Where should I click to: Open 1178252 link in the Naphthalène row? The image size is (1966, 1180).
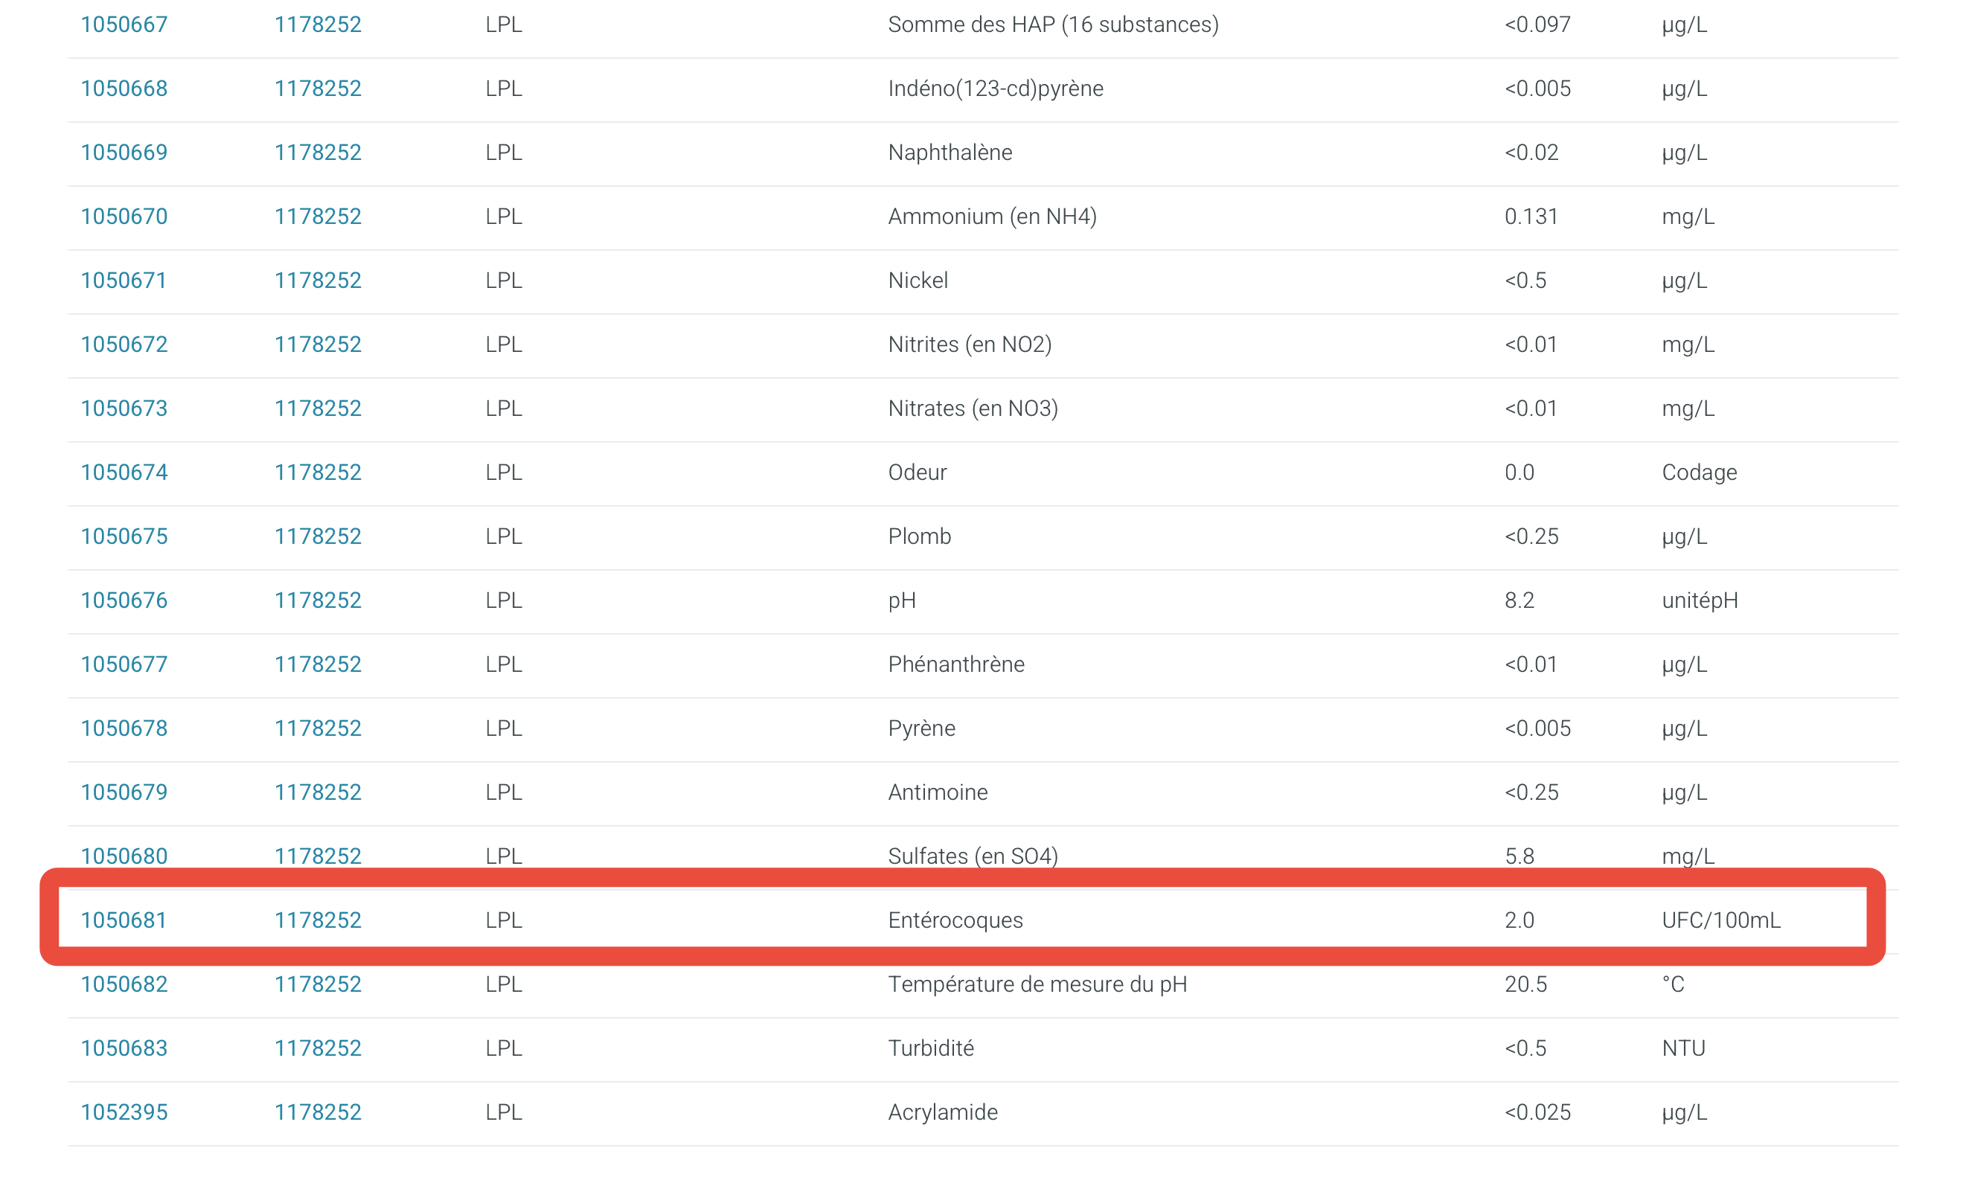pos(317,153)
